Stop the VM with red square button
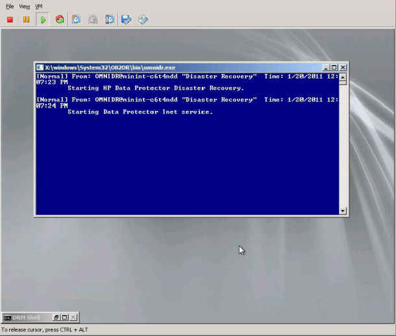The height and width of the screenshot is (336, 396). coord(10,19)
